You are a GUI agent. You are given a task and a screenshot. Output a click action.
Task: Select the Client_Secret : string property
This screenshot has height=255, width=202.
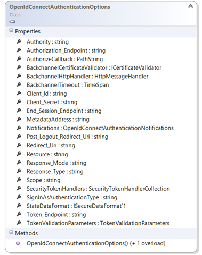tap(52, 102)
